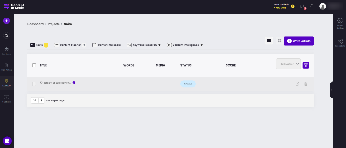Expand the Content Intelligence menu
The image size is (346, 148).
(185, 45)
